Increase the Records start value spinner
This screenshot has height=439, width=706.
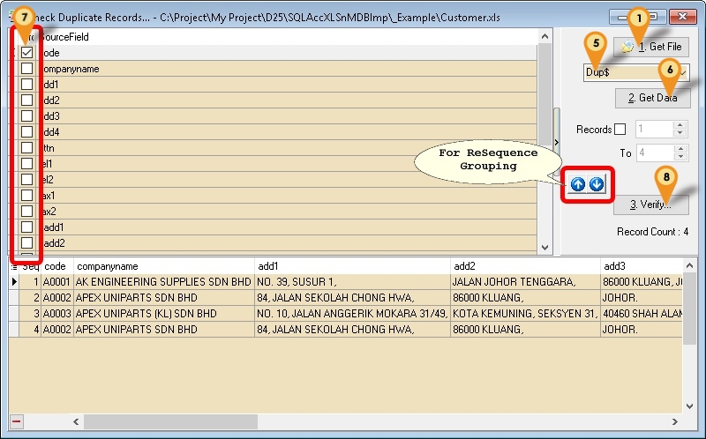tap(680, 124)
